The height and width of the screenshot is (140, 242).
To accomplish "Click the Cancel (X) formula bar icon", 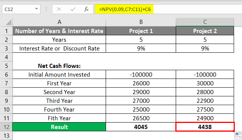I will click(x=59, y=9).
